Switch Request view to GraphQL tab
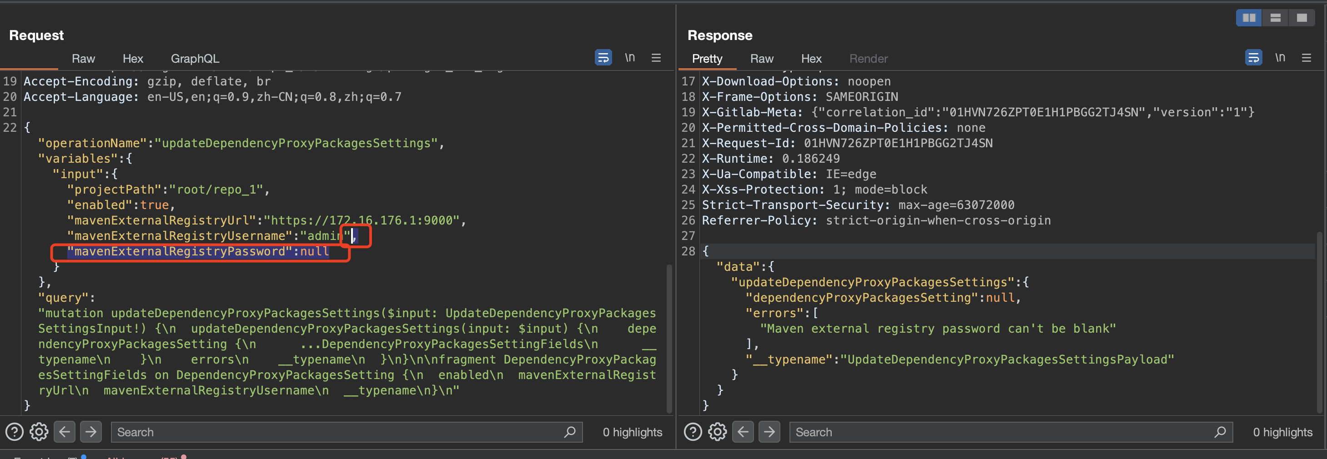 point(195,59)
